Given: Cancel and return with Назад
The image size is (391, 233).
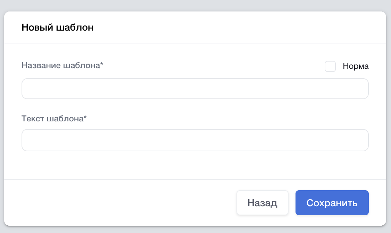Looking at the screenshot, I should 263,203.
